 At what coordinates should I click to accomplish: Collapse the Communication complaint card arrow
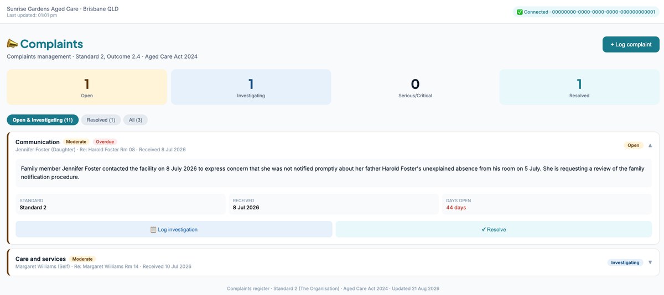[650, 145]
